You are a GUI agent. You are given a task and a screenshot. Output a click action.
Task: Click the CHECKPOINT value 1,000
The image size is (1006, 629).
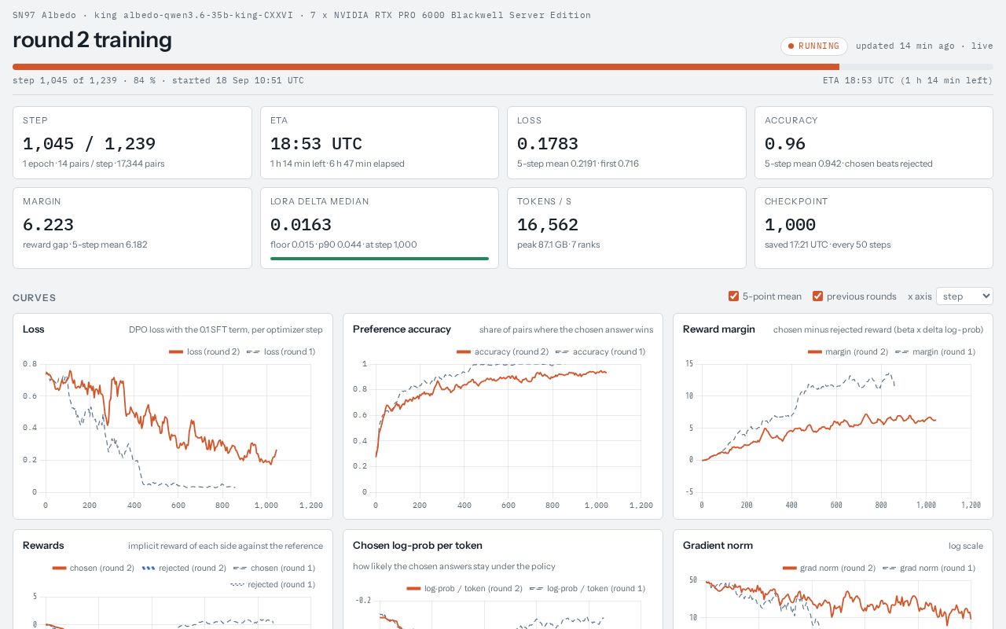[x=790, y=224]
